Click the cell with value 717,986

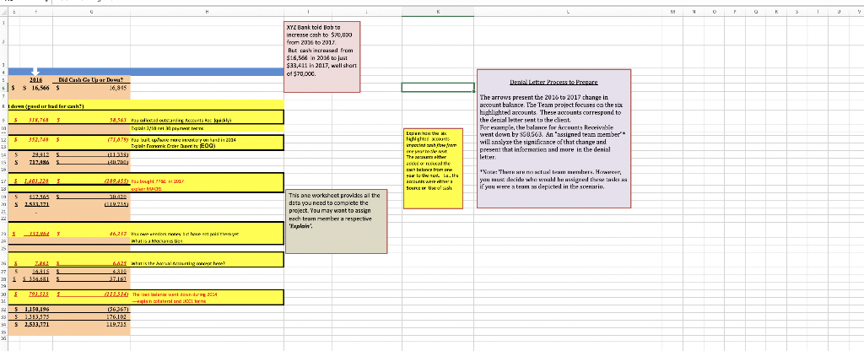(x=40, y=164)
